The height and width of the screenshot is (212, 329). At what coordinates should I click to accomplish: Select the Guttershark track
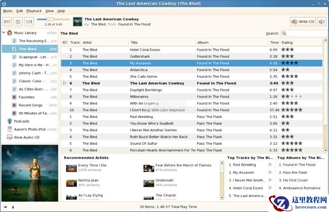pyautogui.click(x=192, y=56)
